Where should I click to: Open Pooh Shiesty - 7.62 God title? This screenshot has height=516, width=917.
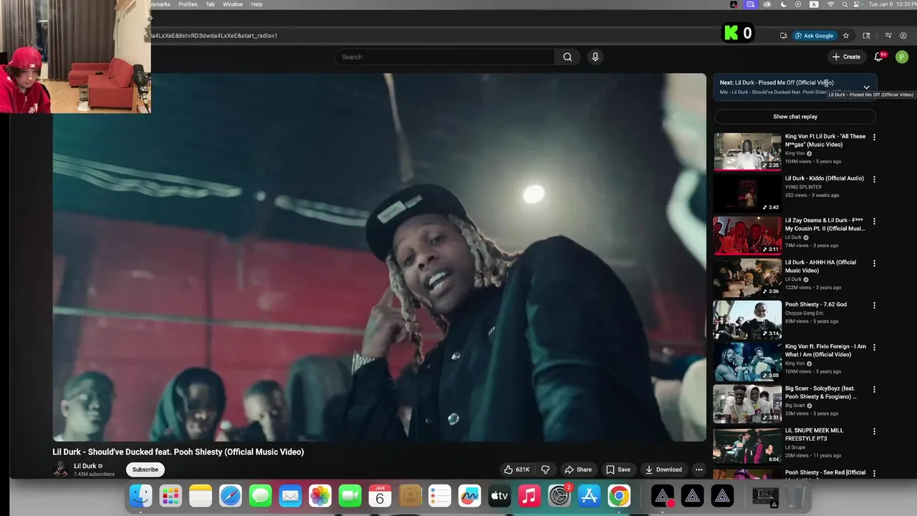816,305
